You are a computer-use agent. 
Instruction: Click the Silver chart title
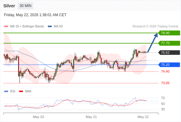[9, 6]
